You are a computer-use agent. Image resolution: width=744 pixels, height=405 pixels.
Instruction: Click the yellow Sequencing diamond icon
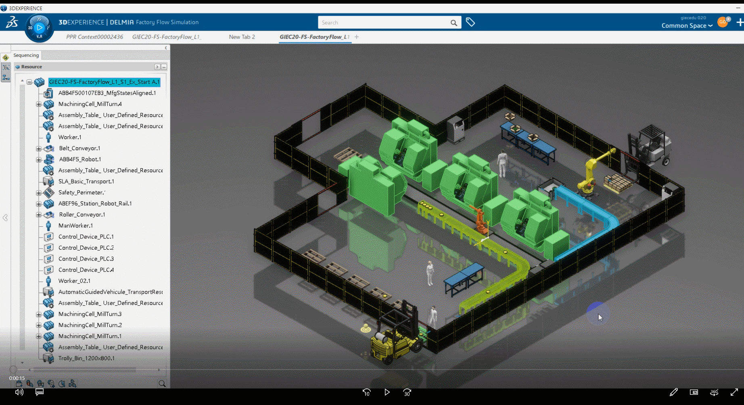(6, 58)
